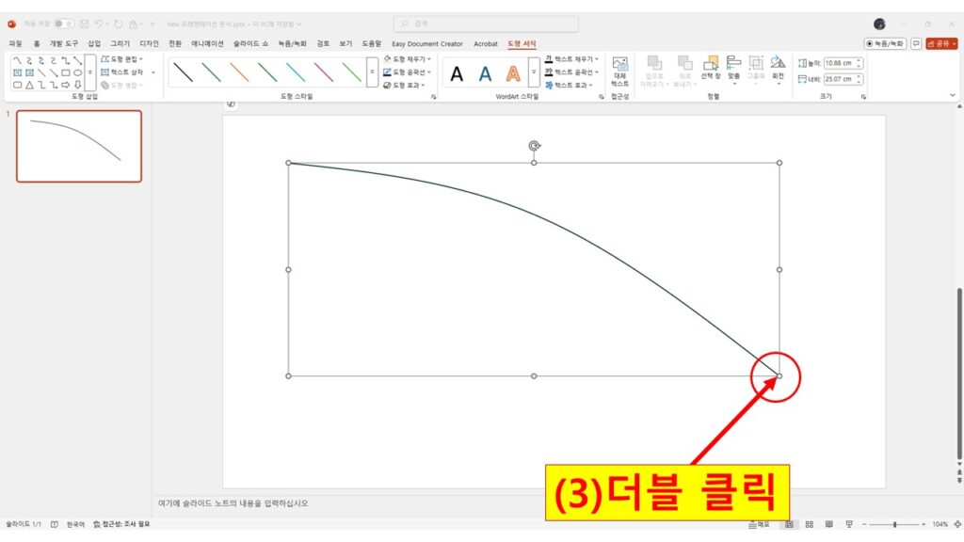This screenshot has height=542, width=964.
Task: Switch to the Acrobat ribbon tab
Action: (x=486, y=43)
